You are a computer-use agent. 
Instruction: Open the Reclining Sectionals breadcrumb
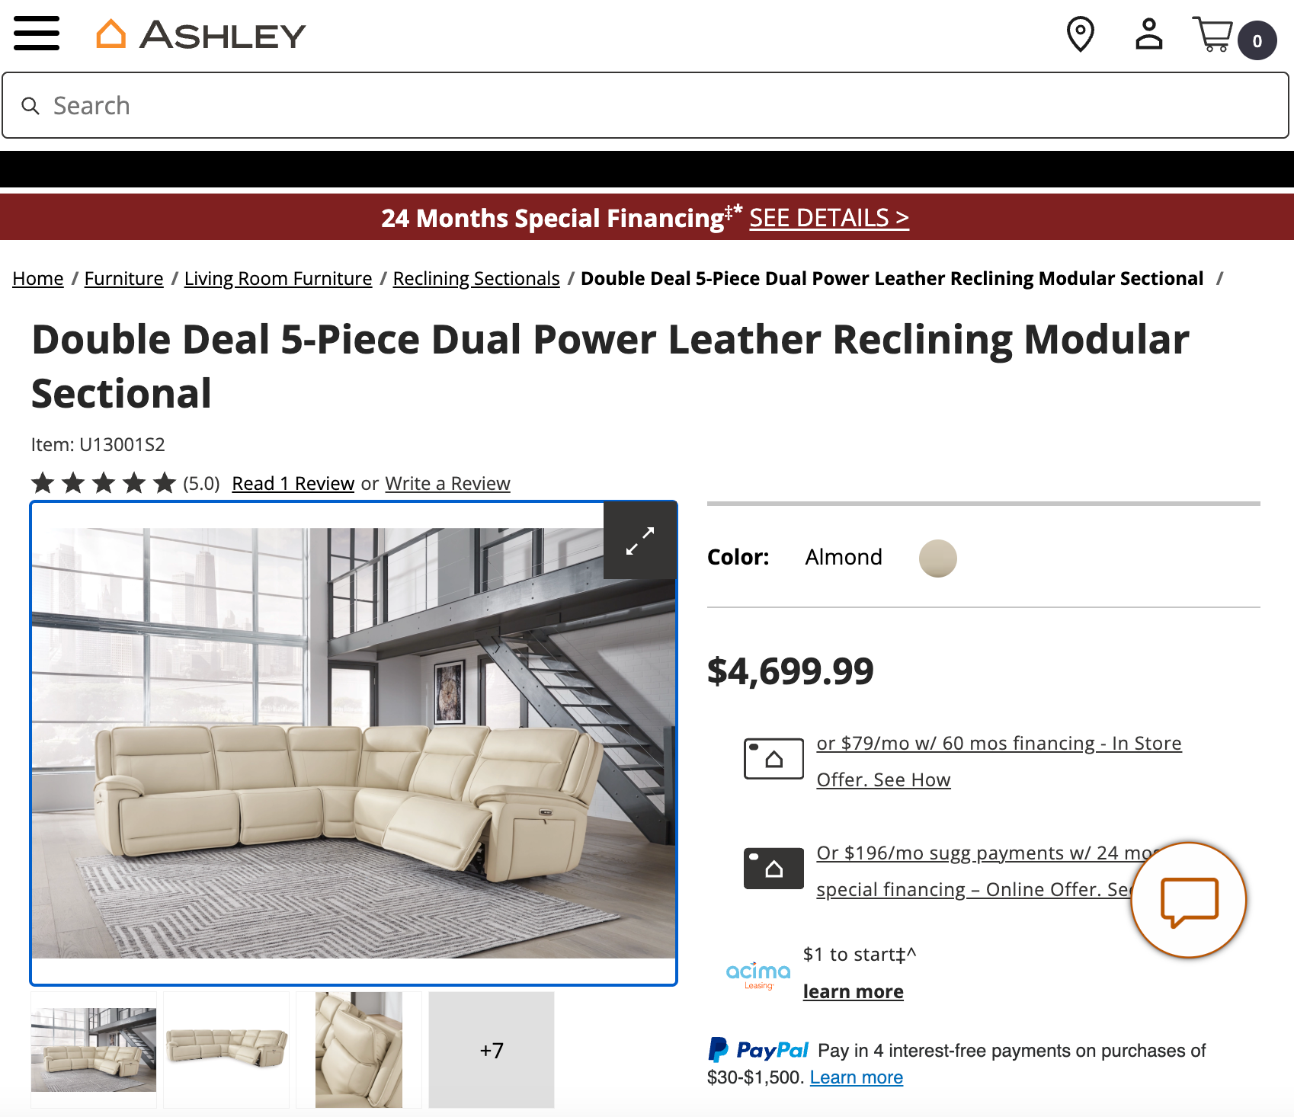[x=476, y=278]
